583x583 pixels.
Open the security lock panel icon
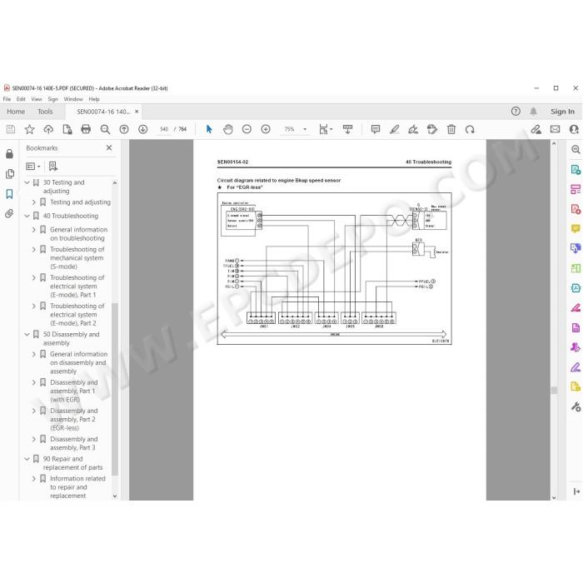click(9, 153)
